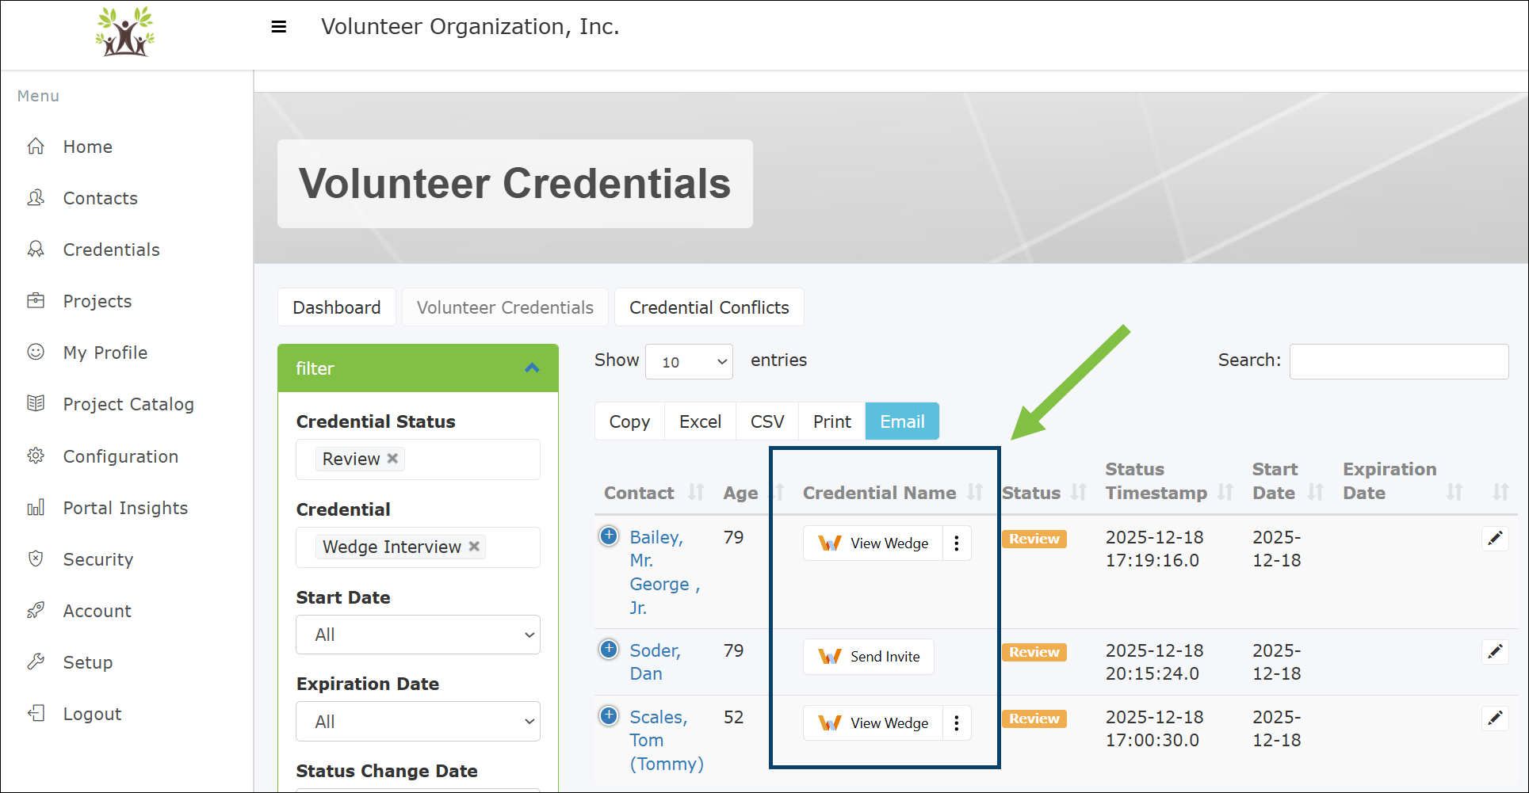Screen dimensions: 1529x793
Task: Edit Dan Soder's credential with the pencil icon
Action: click(1495, 652)
